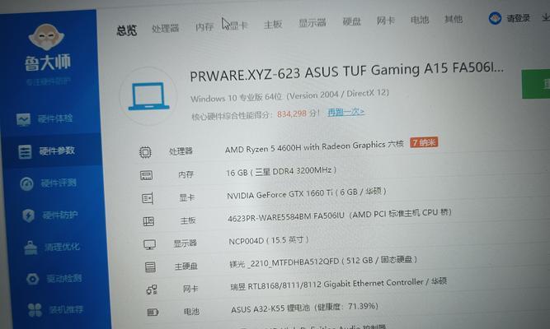Switch to the 网卡 network card tab

click(385, 21)
